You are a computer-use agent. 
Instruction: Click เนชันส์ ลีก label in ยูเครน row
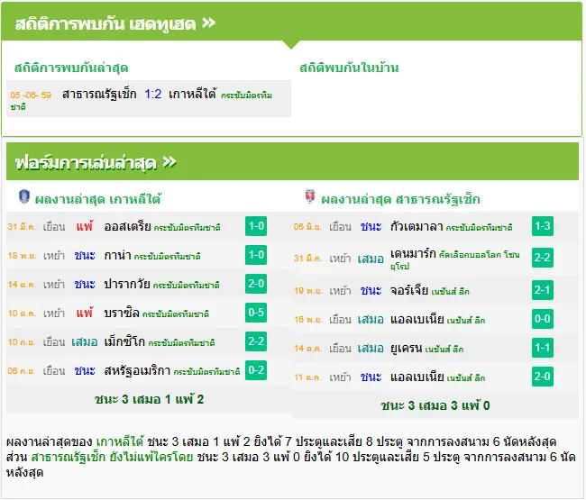(444, 350)
